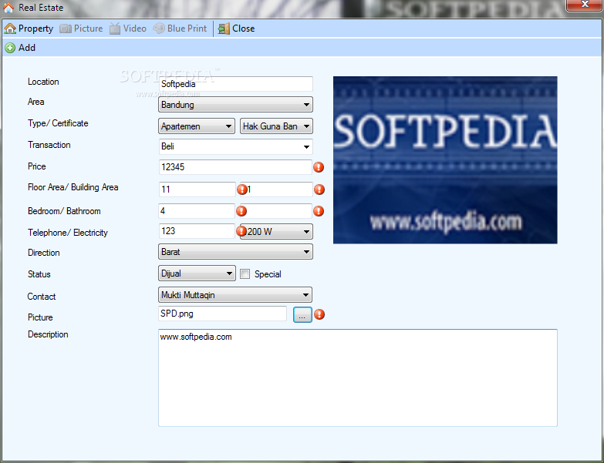Click the Floor Area field with 11
This screenshot has width=604, height=463.
pos(197,190)
